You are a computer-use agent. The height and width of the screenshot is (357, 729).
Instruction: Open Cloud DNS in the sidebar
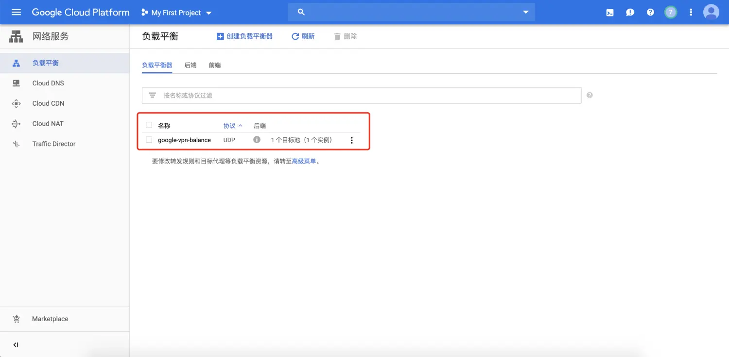[x=65, y=83]
